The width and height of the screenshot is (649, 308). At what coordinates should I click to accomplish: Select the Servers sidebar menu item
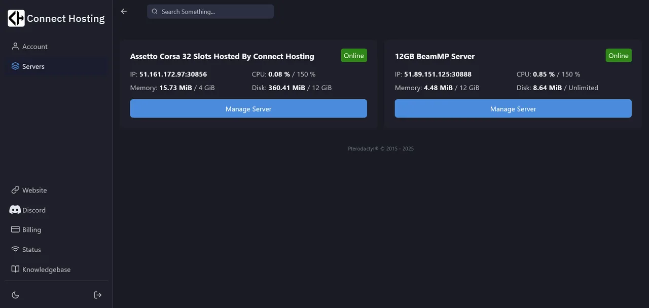[x=33, y=66]
